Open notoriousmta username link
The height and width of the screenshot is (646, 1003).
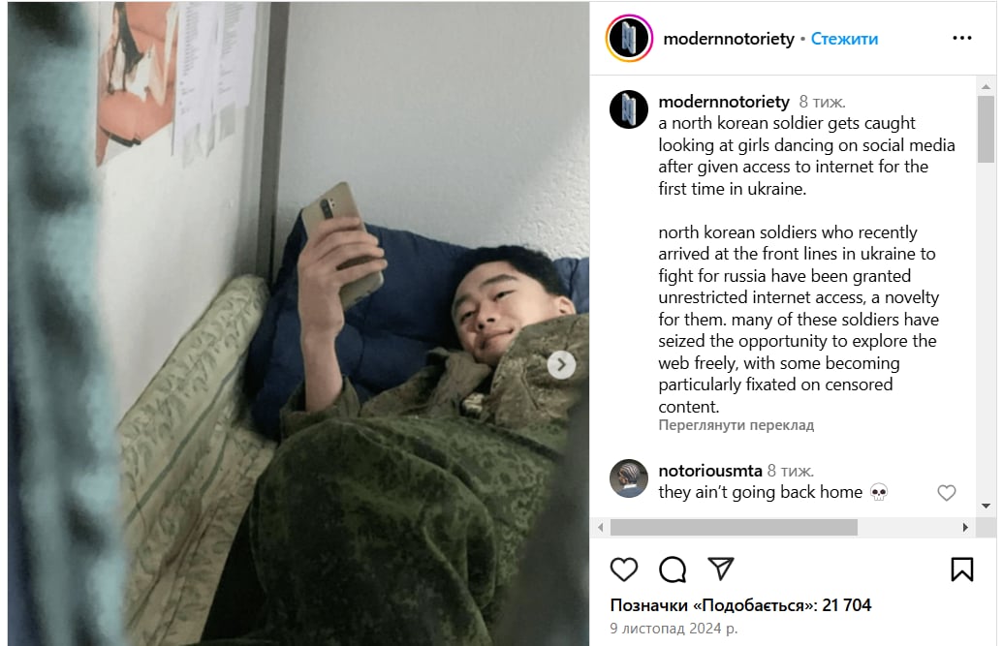(x=710, y=471)
